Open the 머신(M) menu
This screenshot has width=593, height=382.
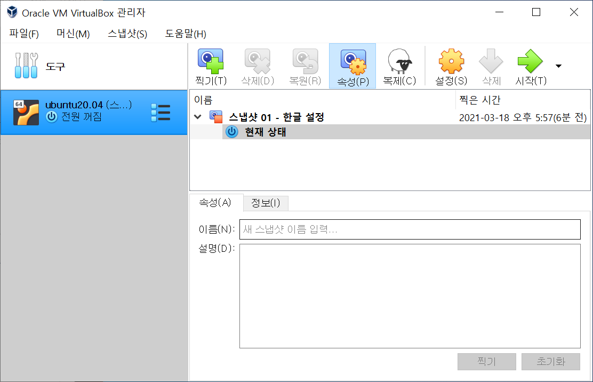[x=73, y=34]
